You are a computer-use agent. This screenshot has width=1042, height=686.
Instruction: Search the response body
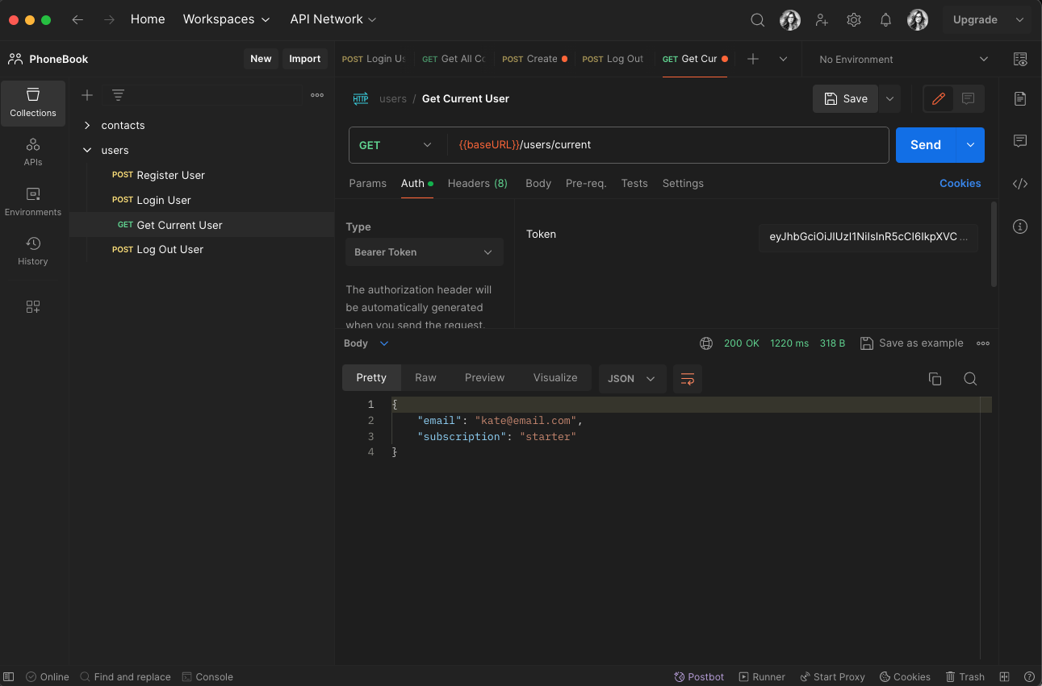pyautogui.click(x=970, y=379)
